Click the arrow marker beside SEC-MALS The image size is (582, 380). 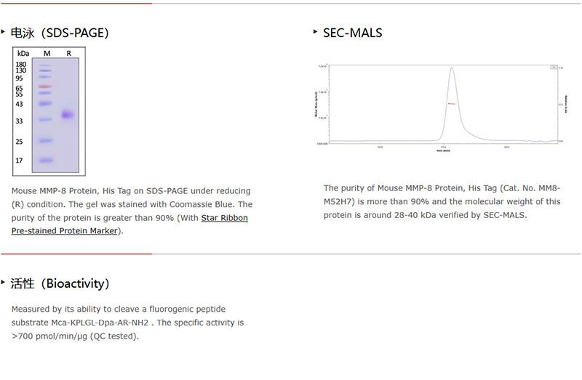pyautogui.click(x=315, y=32)
